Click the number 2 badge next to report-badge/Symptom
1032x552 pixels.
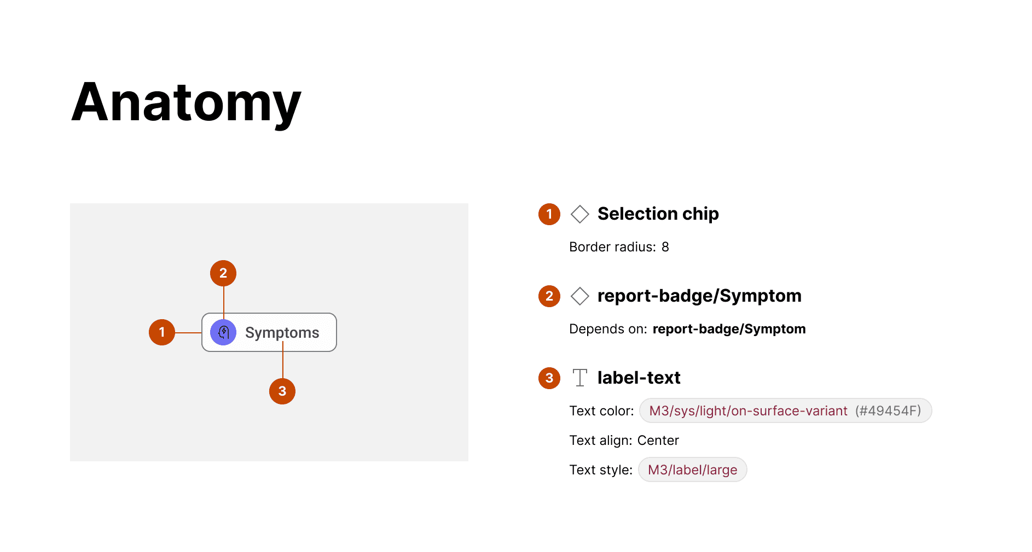click(x=549, y=296)
